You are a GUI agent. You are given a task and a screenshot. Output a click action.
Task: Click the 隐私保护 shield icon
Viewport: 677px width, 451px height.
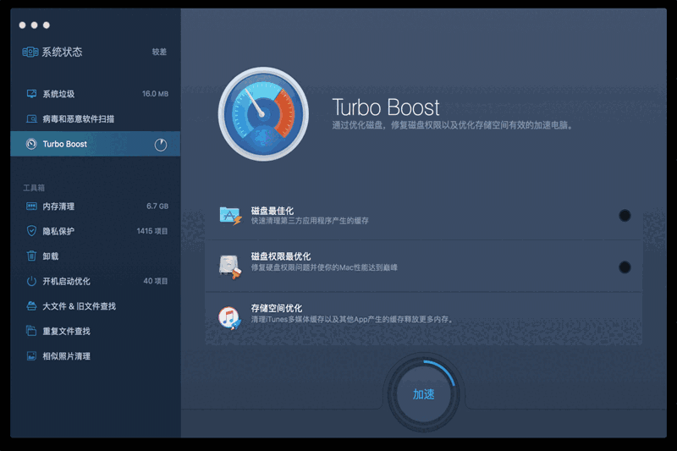coord(31,231)
